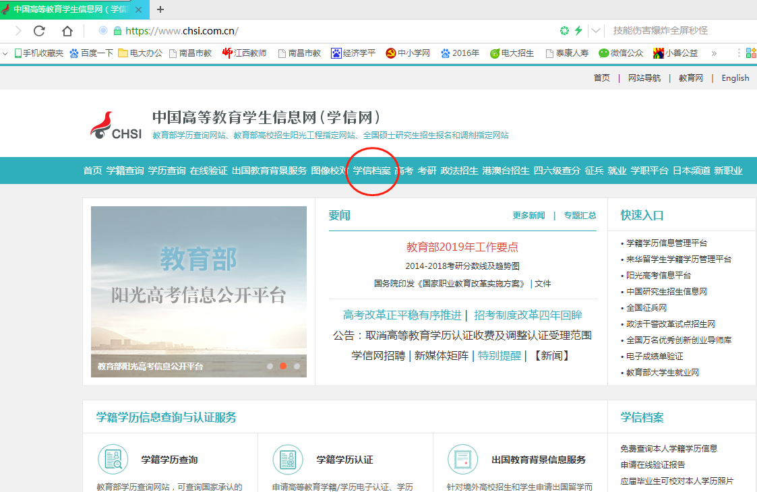Reload the page with the refresh icon
This screenshot has width=757, height=492.
click(39, 31)
